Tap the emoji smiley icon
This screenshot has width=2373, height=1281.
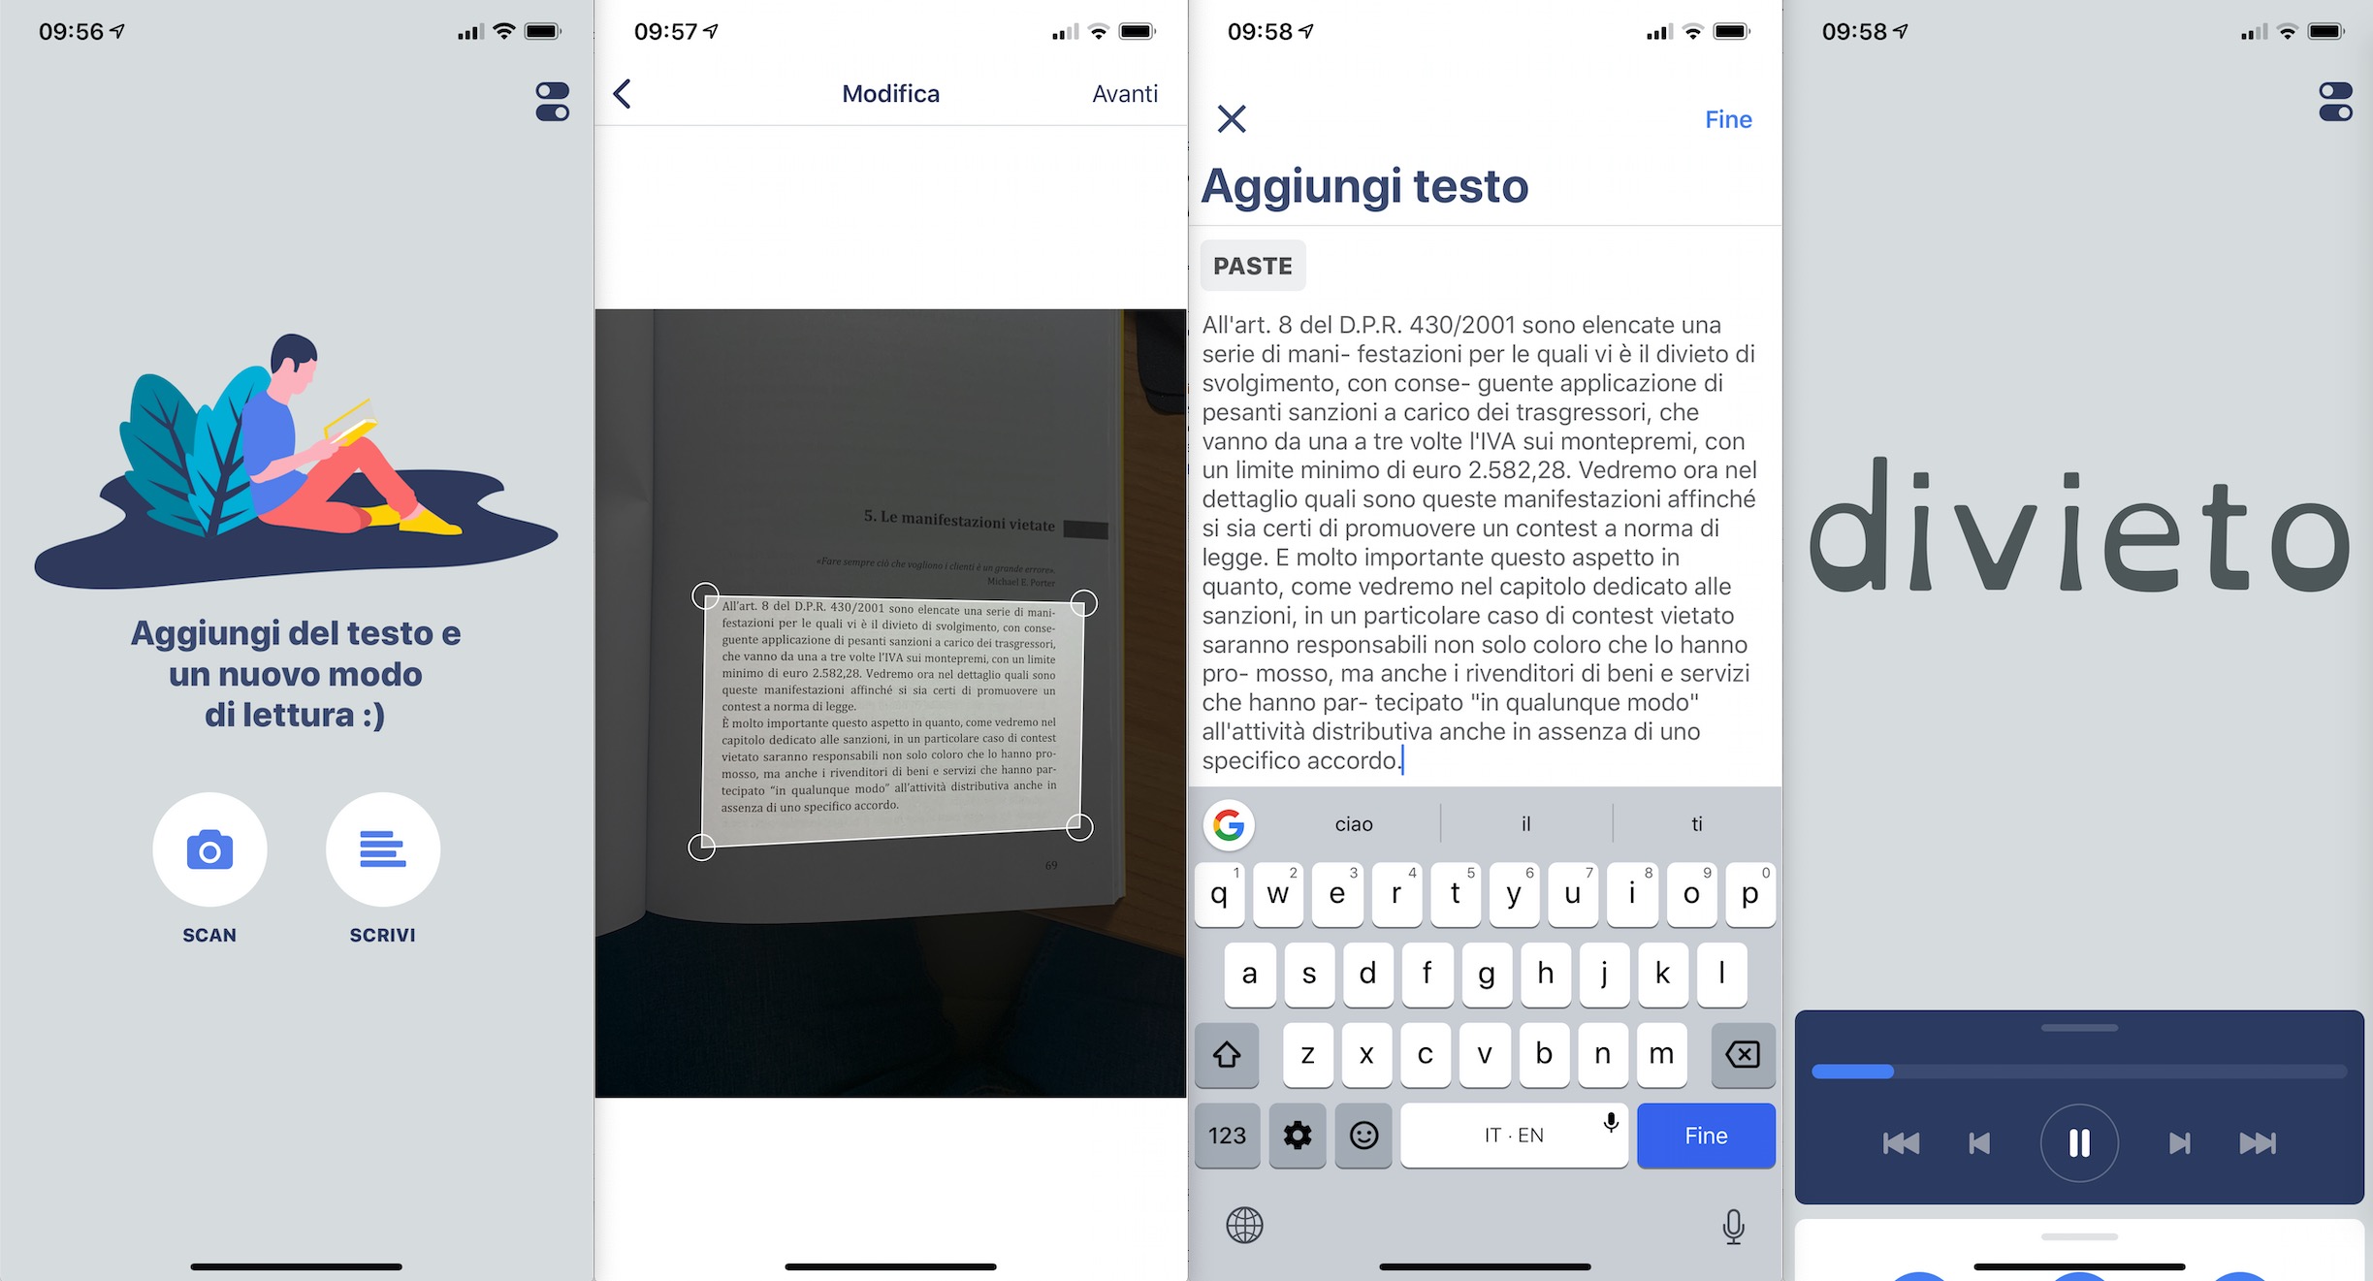(x=1363, y=1135)
